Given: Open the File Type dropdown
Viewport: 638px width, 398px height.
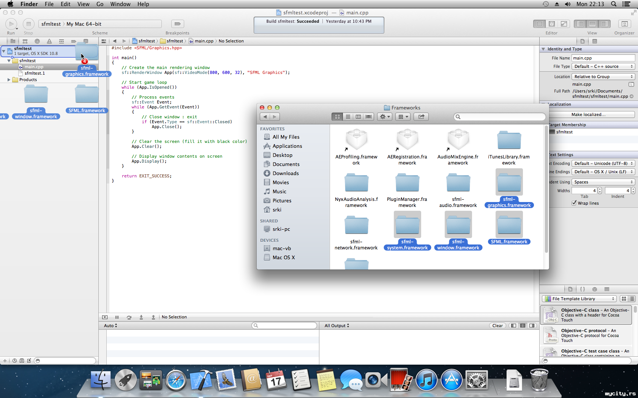Looking at the screenshot, I should coord(603,67).
